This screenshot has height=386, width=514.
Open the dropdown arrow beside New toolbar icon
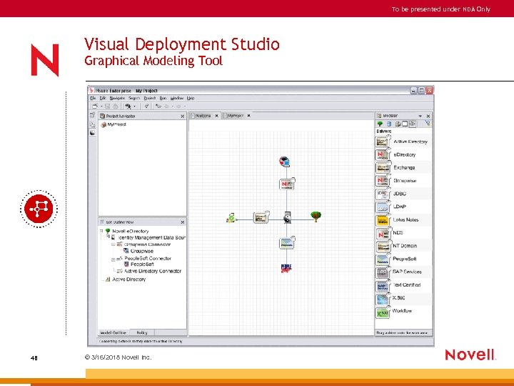(101, 107)
